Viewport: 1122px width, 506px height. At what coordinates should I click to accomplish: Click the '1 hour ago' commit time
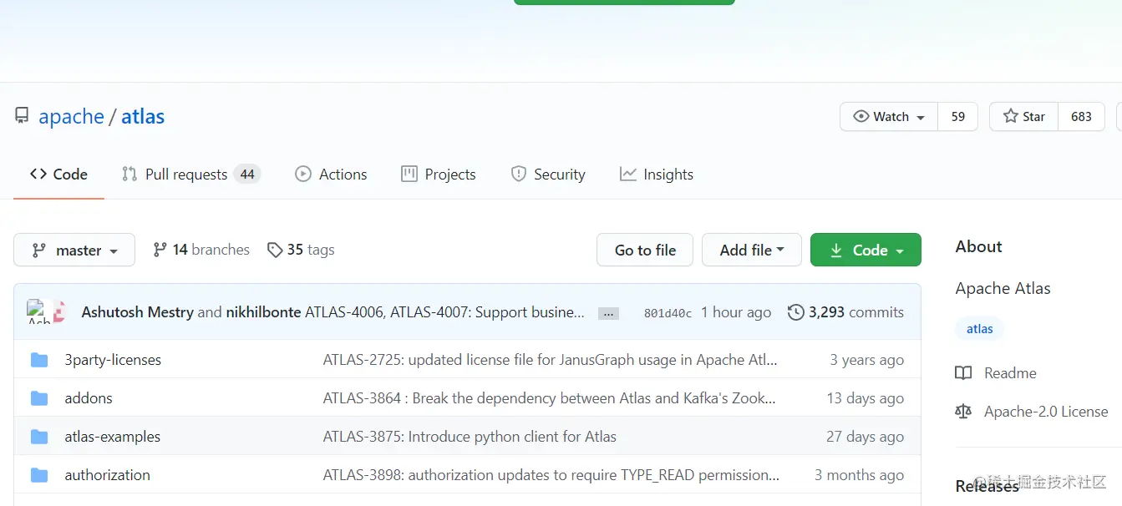tap(736, 312)
